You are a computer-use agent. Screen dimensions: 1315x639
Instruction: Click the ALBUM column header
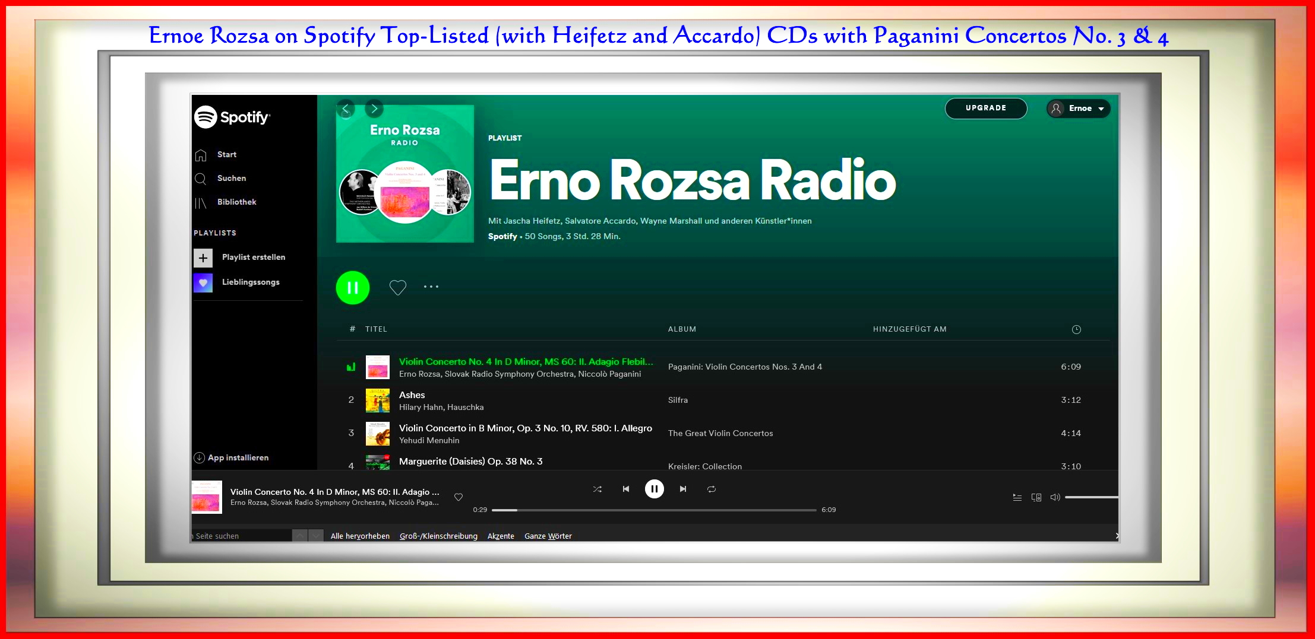tap(682, 329)
